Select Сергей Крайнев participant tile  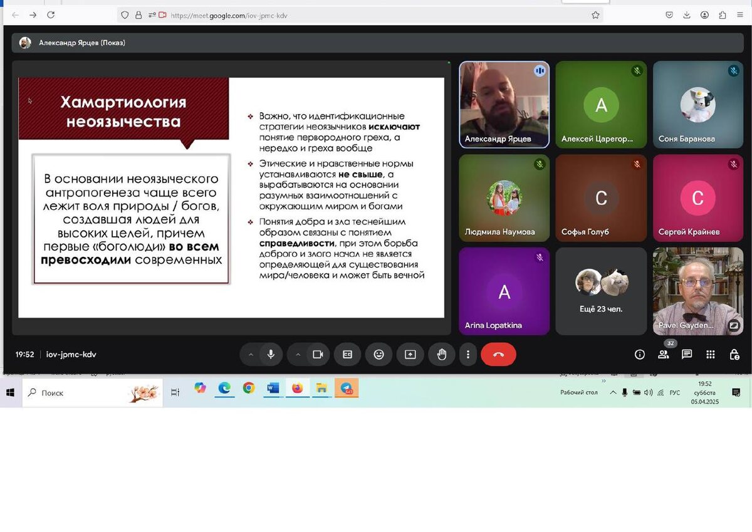tap(698, 198)
